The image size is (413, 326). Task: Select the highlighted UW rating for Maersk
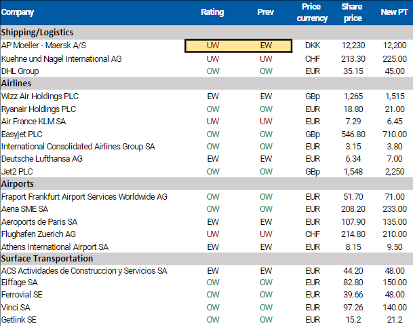(212, 46)
